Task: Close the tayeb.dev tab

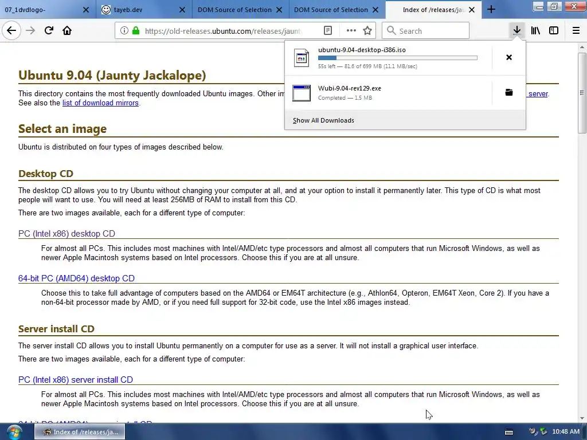Action: [x=182, y=10]
